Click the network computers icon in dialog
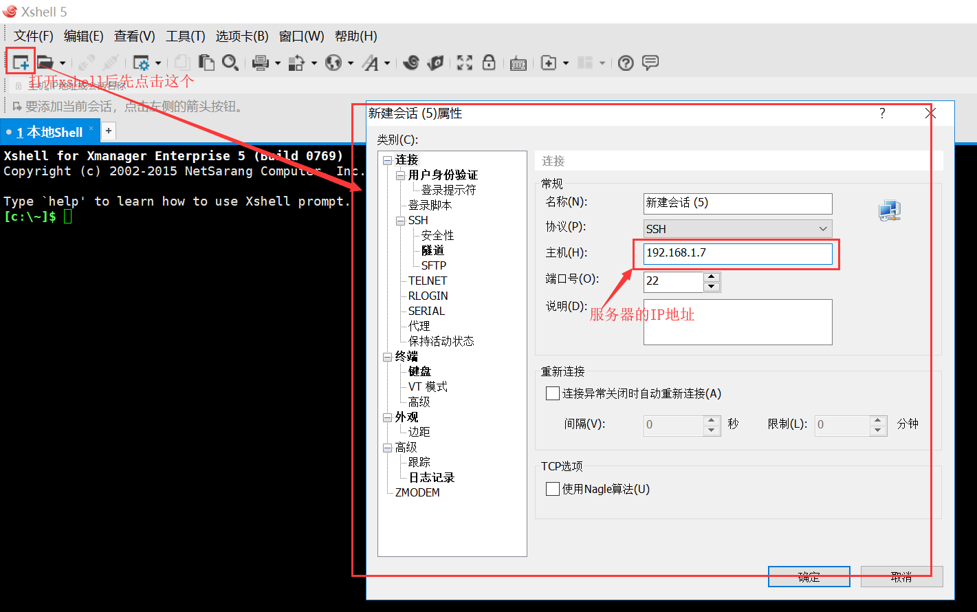Screen dimensions: 977x612 [x=890, y=210]
